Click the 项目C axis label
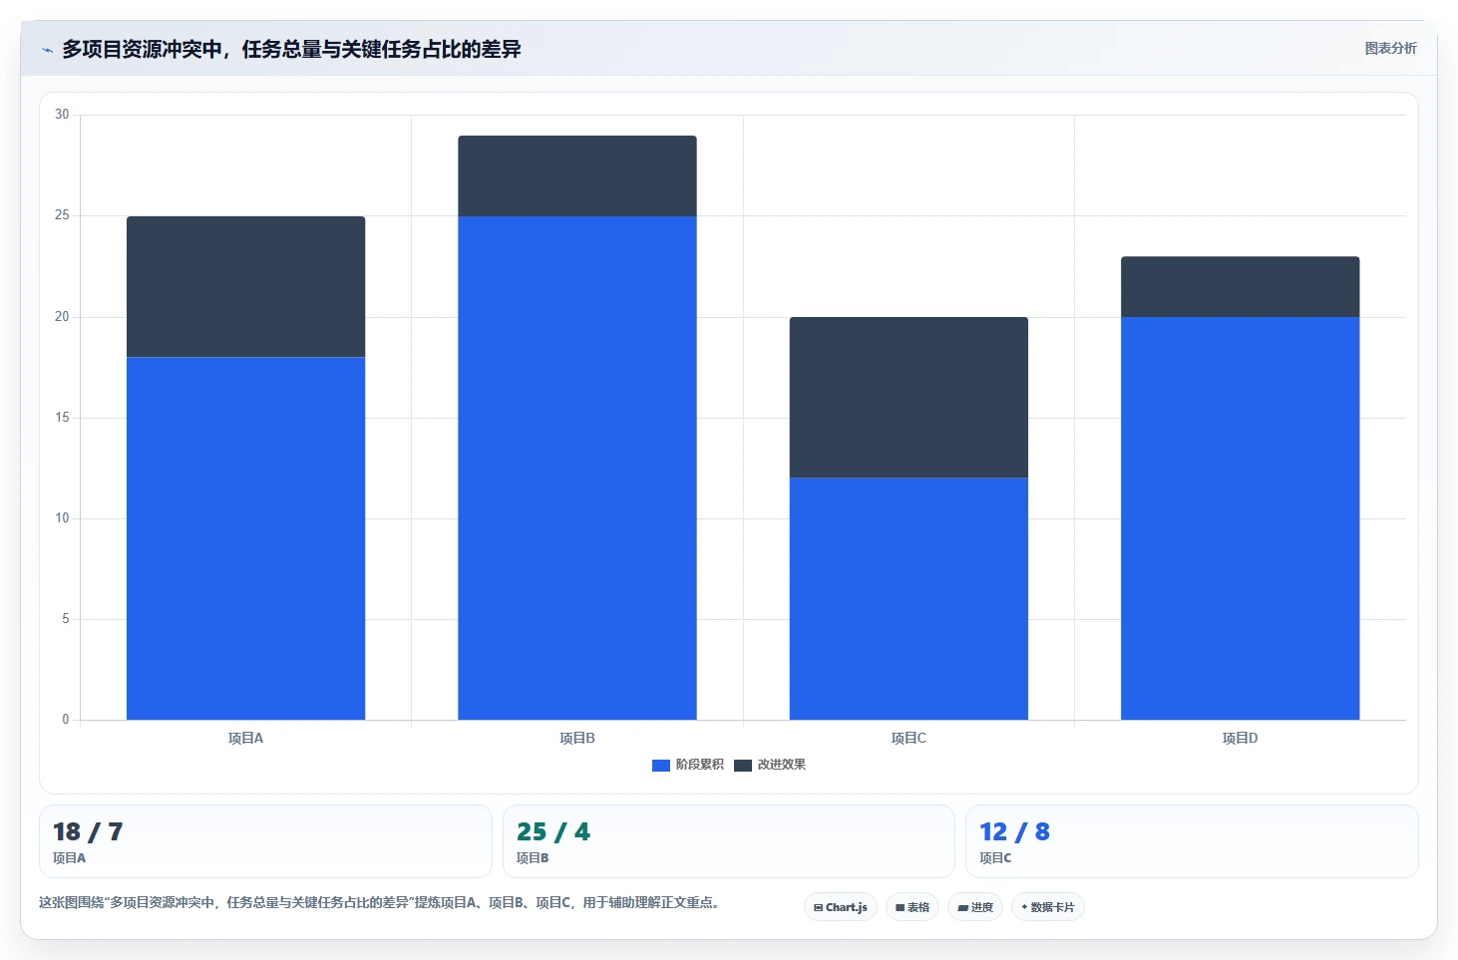Image resolution: width=1458 pixels, height=960 pixels. point(909,739)
